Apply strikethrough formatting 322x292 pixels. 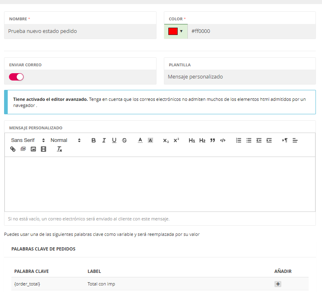[124, 140]
